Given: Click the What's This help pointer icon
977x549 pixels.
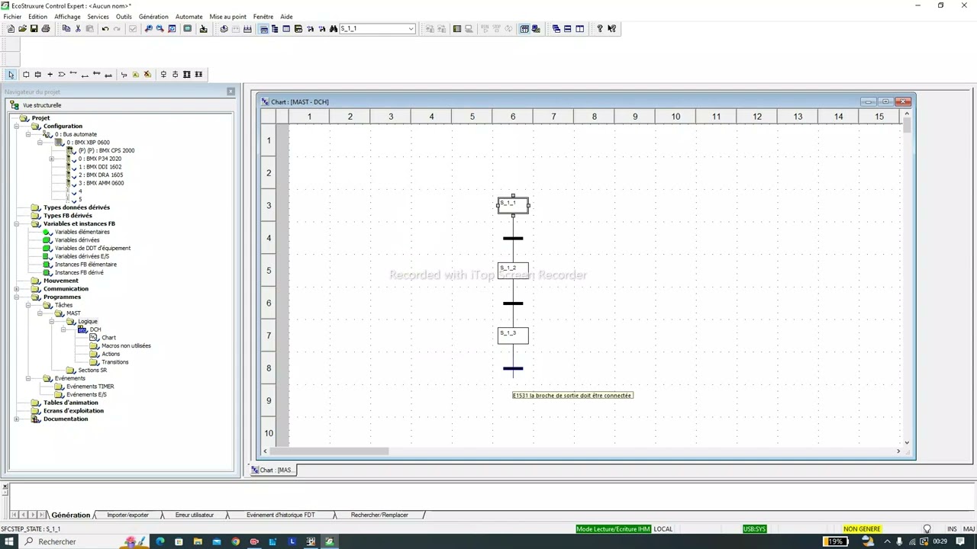Looking at the screenshot, I should coord(611,29).
